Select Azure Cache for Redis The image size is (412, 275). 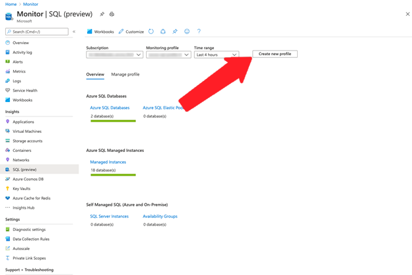click(x=31, y=198)
